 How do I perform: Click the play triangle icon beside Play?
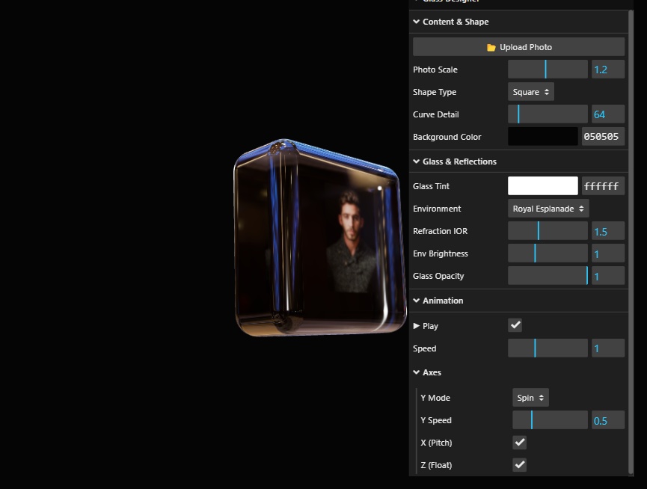[416, 326]
